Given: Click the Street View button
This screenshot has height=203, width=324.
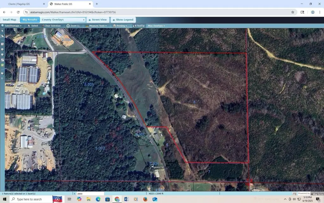Looking at the screenshot, I should coord(98,20).
